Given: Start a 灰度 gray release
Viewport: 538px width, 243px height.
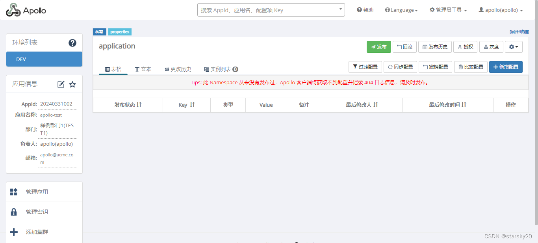Looking at the screenshot, I should tap(491, 46).
